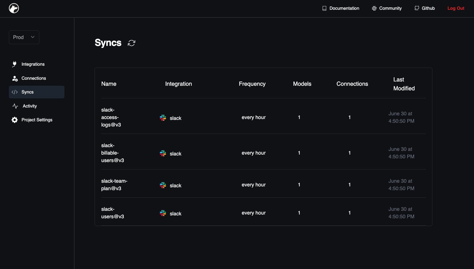Click the Syncs code icon in sidebar

tap(14, 92)
